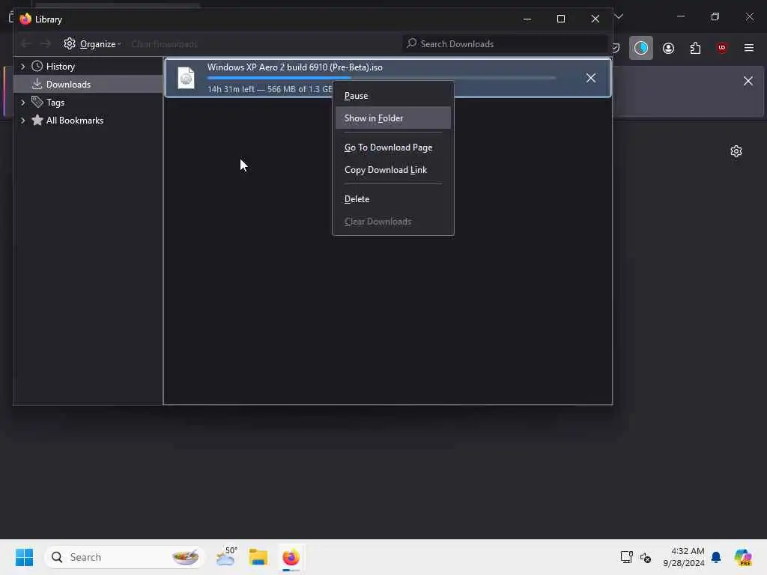Close the Firefox notification panel

(x=748, y=81)
